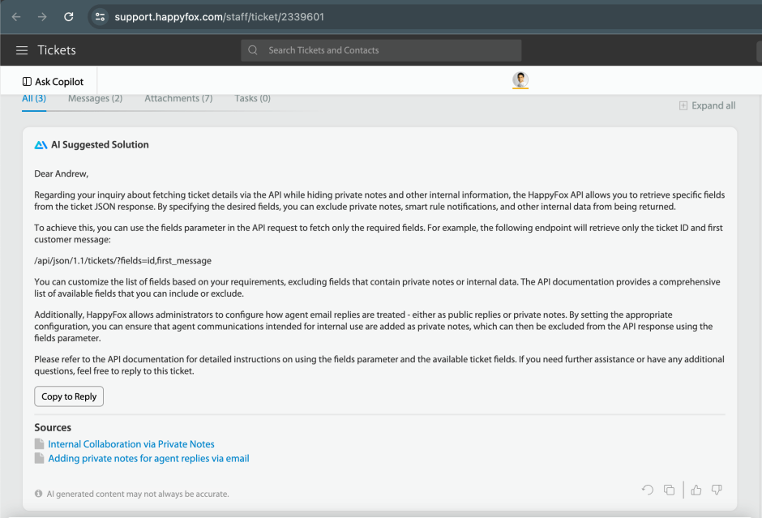Switch to the Messages (2) tab
This screenshot has width=762, height=518.
pyautogui.click(x=95, y=98)
